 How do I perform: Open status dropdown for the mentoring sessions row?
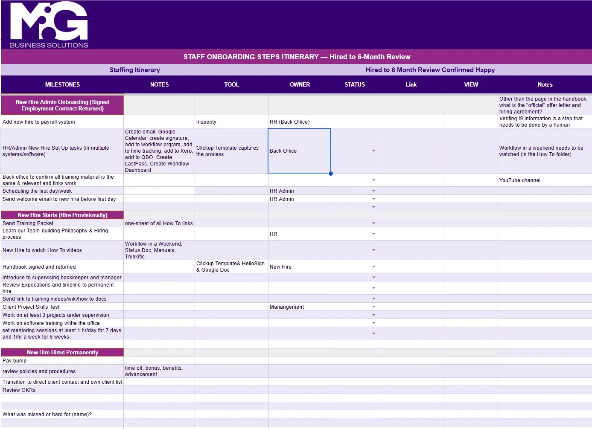[x=373, y=333]
